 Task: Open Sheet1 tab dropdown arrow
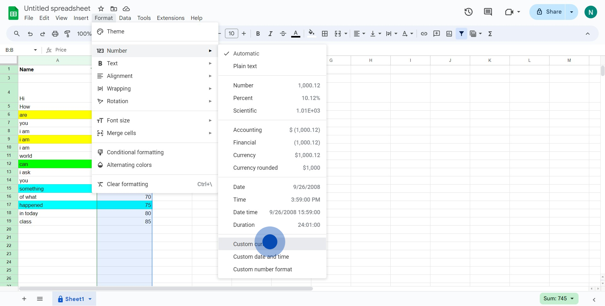(x=90, y=299)
